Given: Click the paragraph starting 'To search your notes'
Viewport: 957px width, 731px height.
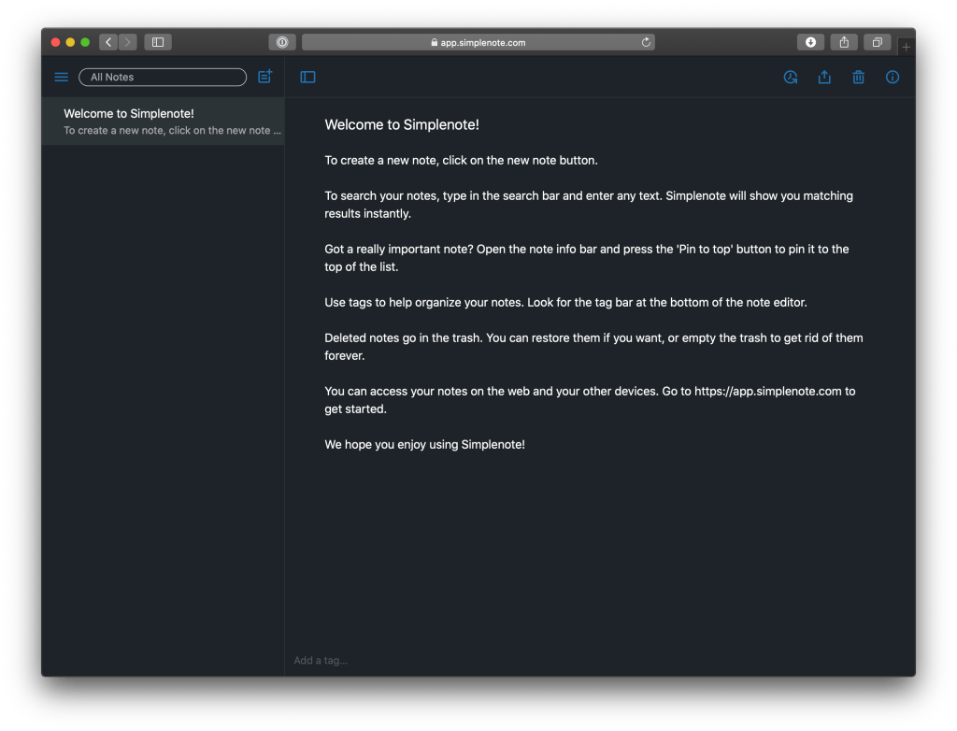Looking at the screenshot, I should (589, 205).
